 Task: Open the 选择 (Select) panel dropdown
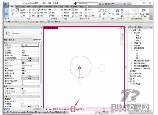pos(7,19)
